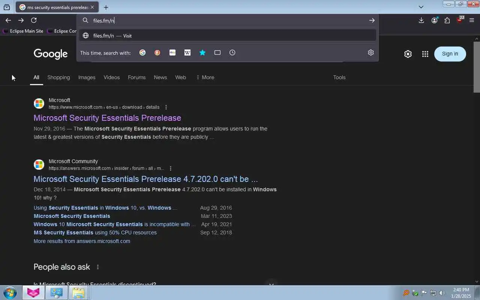Switch to the Web tab
Screen dimensions: 480x300
(x=180, y=77)
